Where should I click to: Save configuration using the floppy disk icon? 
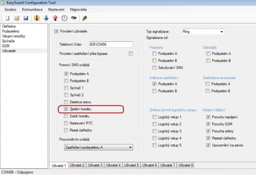pyautogui.click(x=26, y=18)
